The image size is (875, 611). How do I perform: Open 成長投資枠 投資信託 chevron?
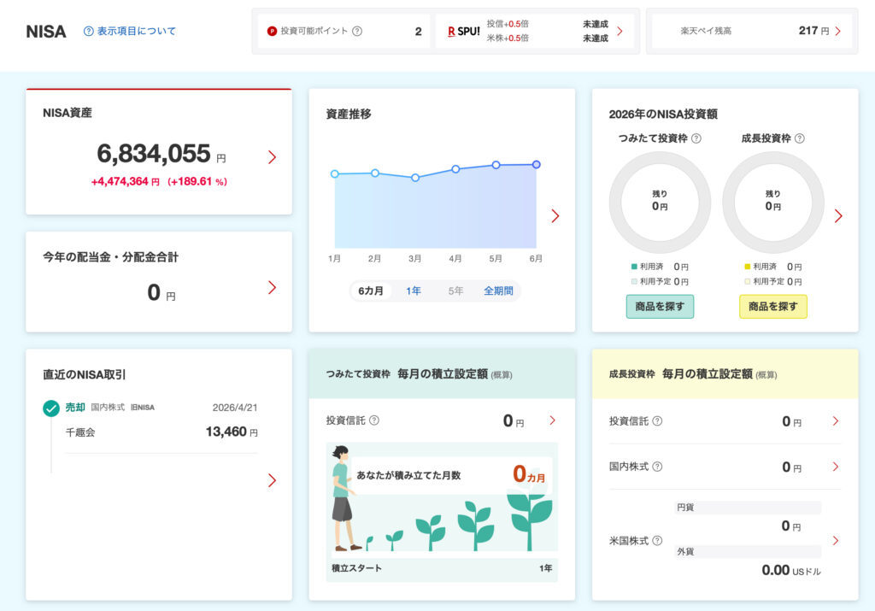[x=836, y=421]
